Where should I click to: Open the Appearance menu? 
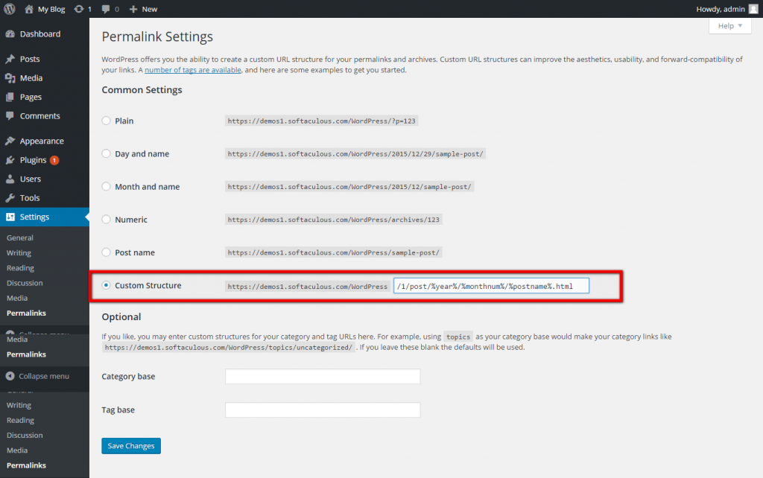42,141
